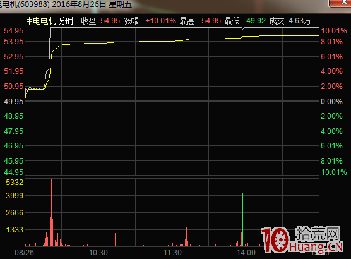Click the green 4.00% axis label
Viewport: 351px width, 259px height.
click(x=332, y=131)
